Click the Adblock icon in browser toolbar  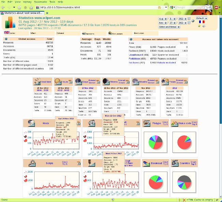217,7
